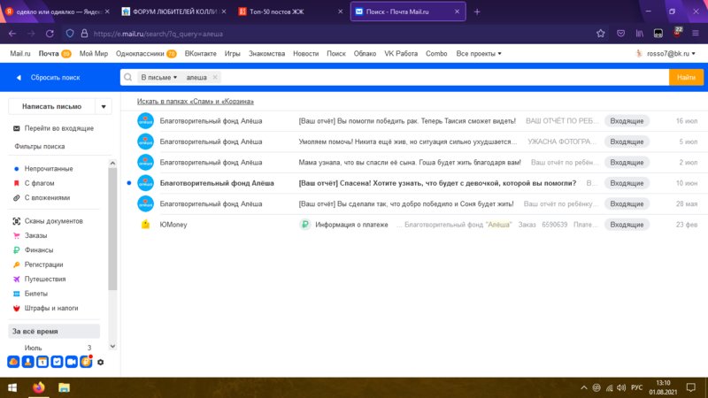Select the 'За всё время' period button

[x=54, y=331]
